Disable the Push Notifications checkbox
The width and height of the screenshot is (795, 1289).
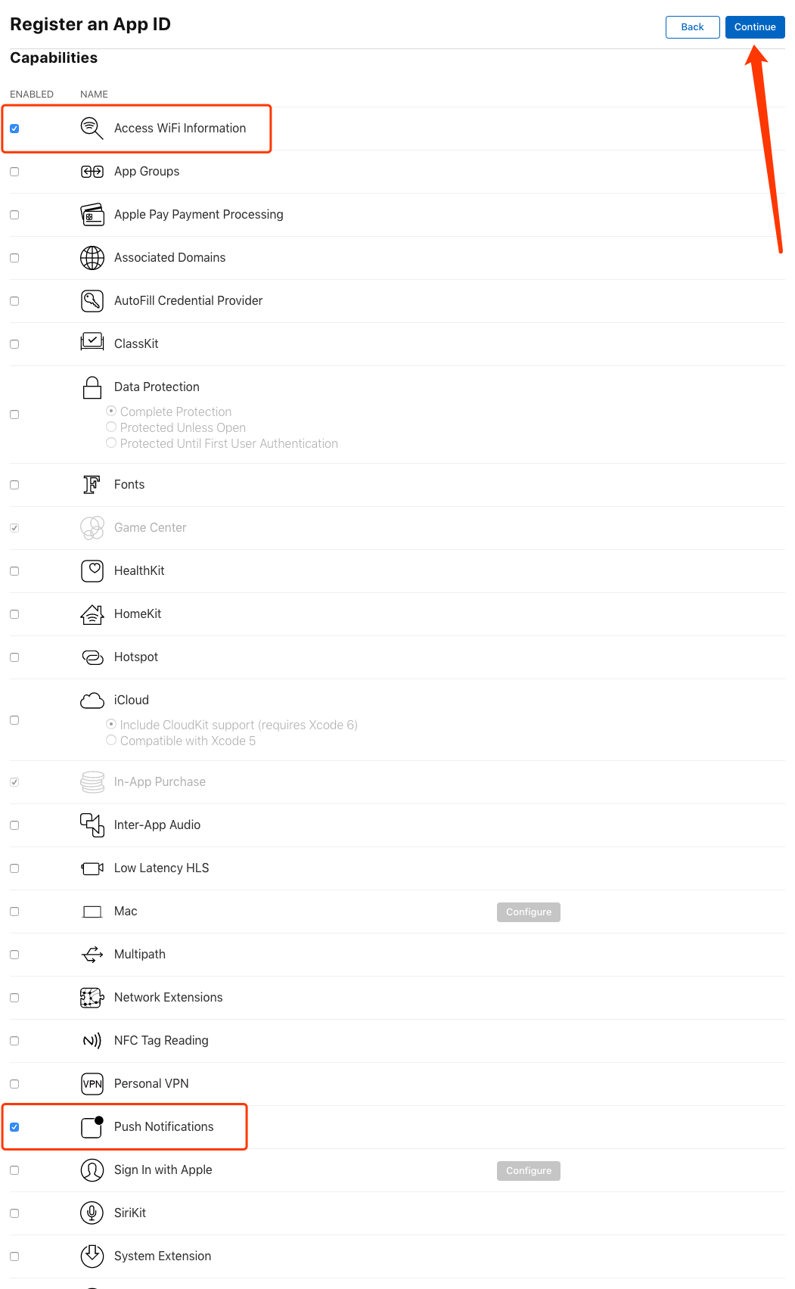click(14, 1127)
